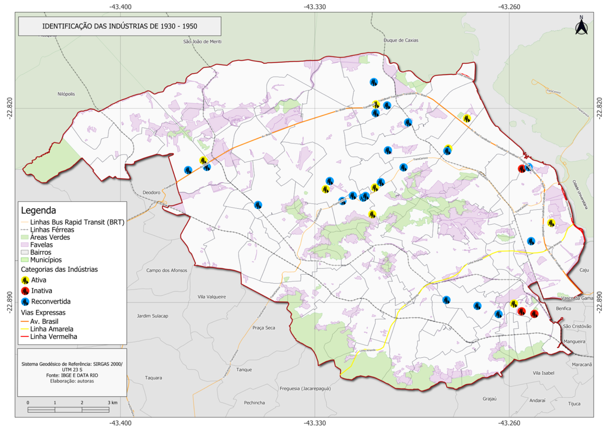Image resolution: width=609 pixels, height=430 pixels.
Task: Select the isolated blue marker east of Deodoro
Action: (x=258, y=205)
